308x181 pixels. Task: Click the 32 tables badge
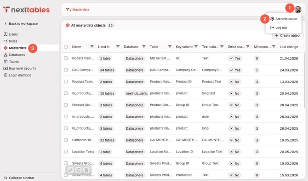coord(107,140)
